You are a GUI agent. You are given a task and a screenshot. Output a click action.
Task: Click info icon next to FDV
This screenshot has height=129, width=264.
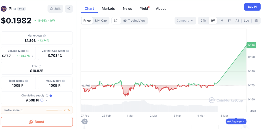point(40,66)
